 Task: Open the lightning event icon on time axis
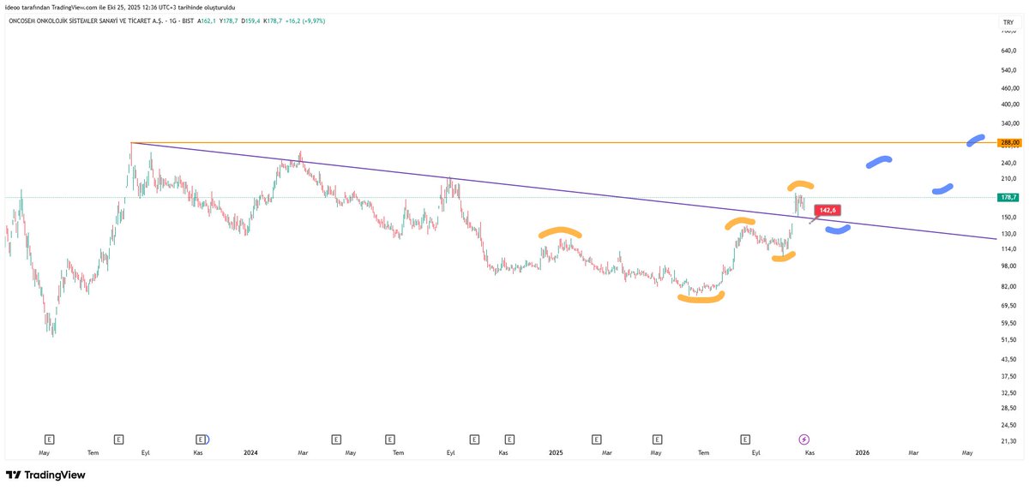coord(804,438)
